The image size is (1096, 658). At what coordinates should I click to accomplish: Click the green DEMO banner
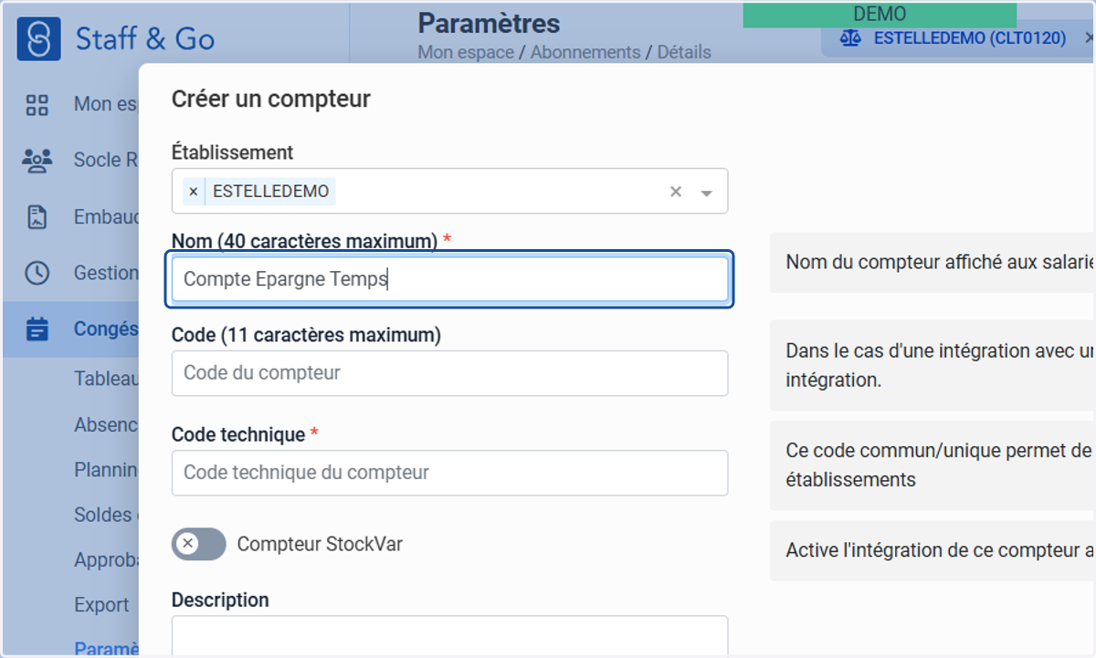pos(880,15)
